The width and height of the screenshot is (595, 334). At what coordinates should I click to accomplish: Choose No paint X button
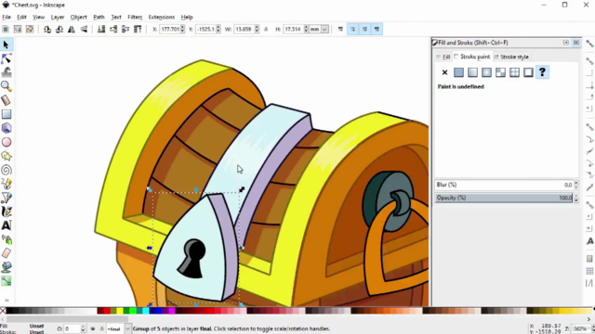(x=444, y=72)
